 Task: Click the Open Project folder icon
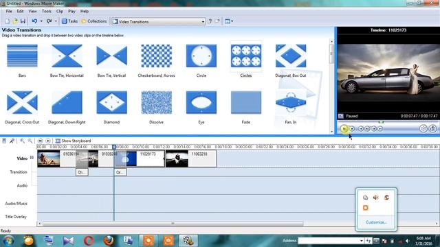point(15,21)
